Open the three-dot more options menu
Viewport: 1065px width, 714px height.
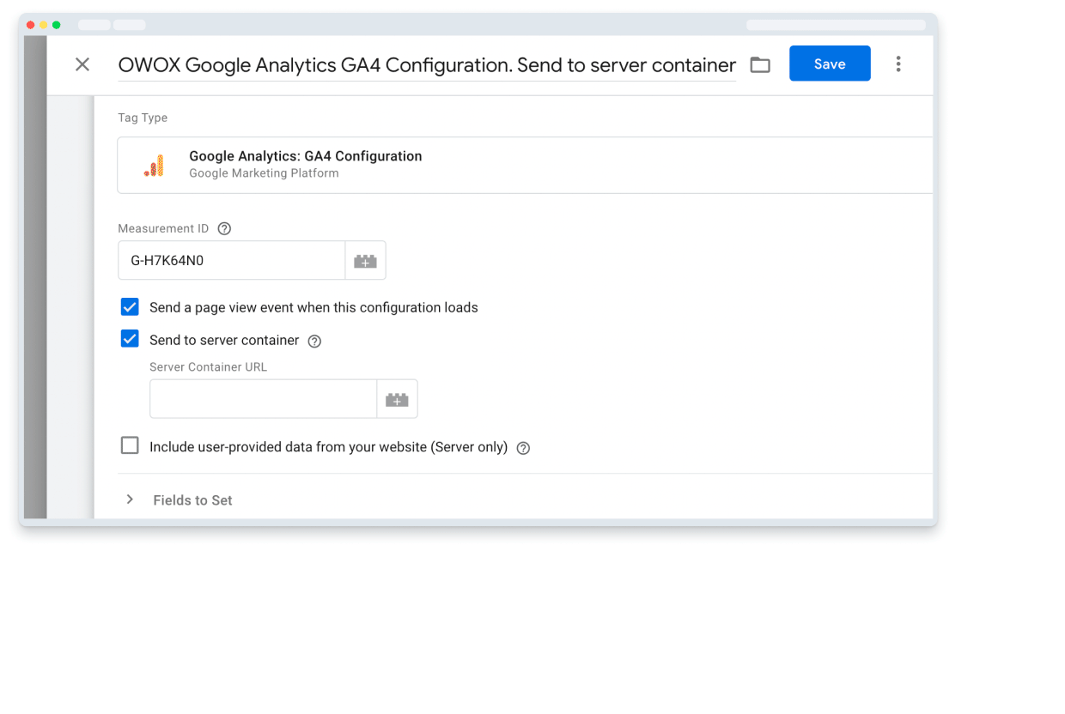coord(898,64)
